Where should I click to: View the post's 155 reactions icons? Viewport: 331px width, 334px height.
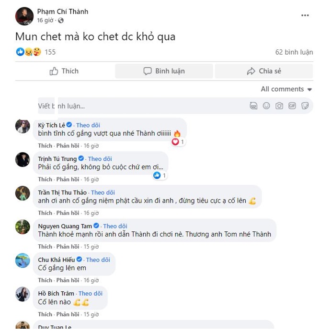[29, 52]
